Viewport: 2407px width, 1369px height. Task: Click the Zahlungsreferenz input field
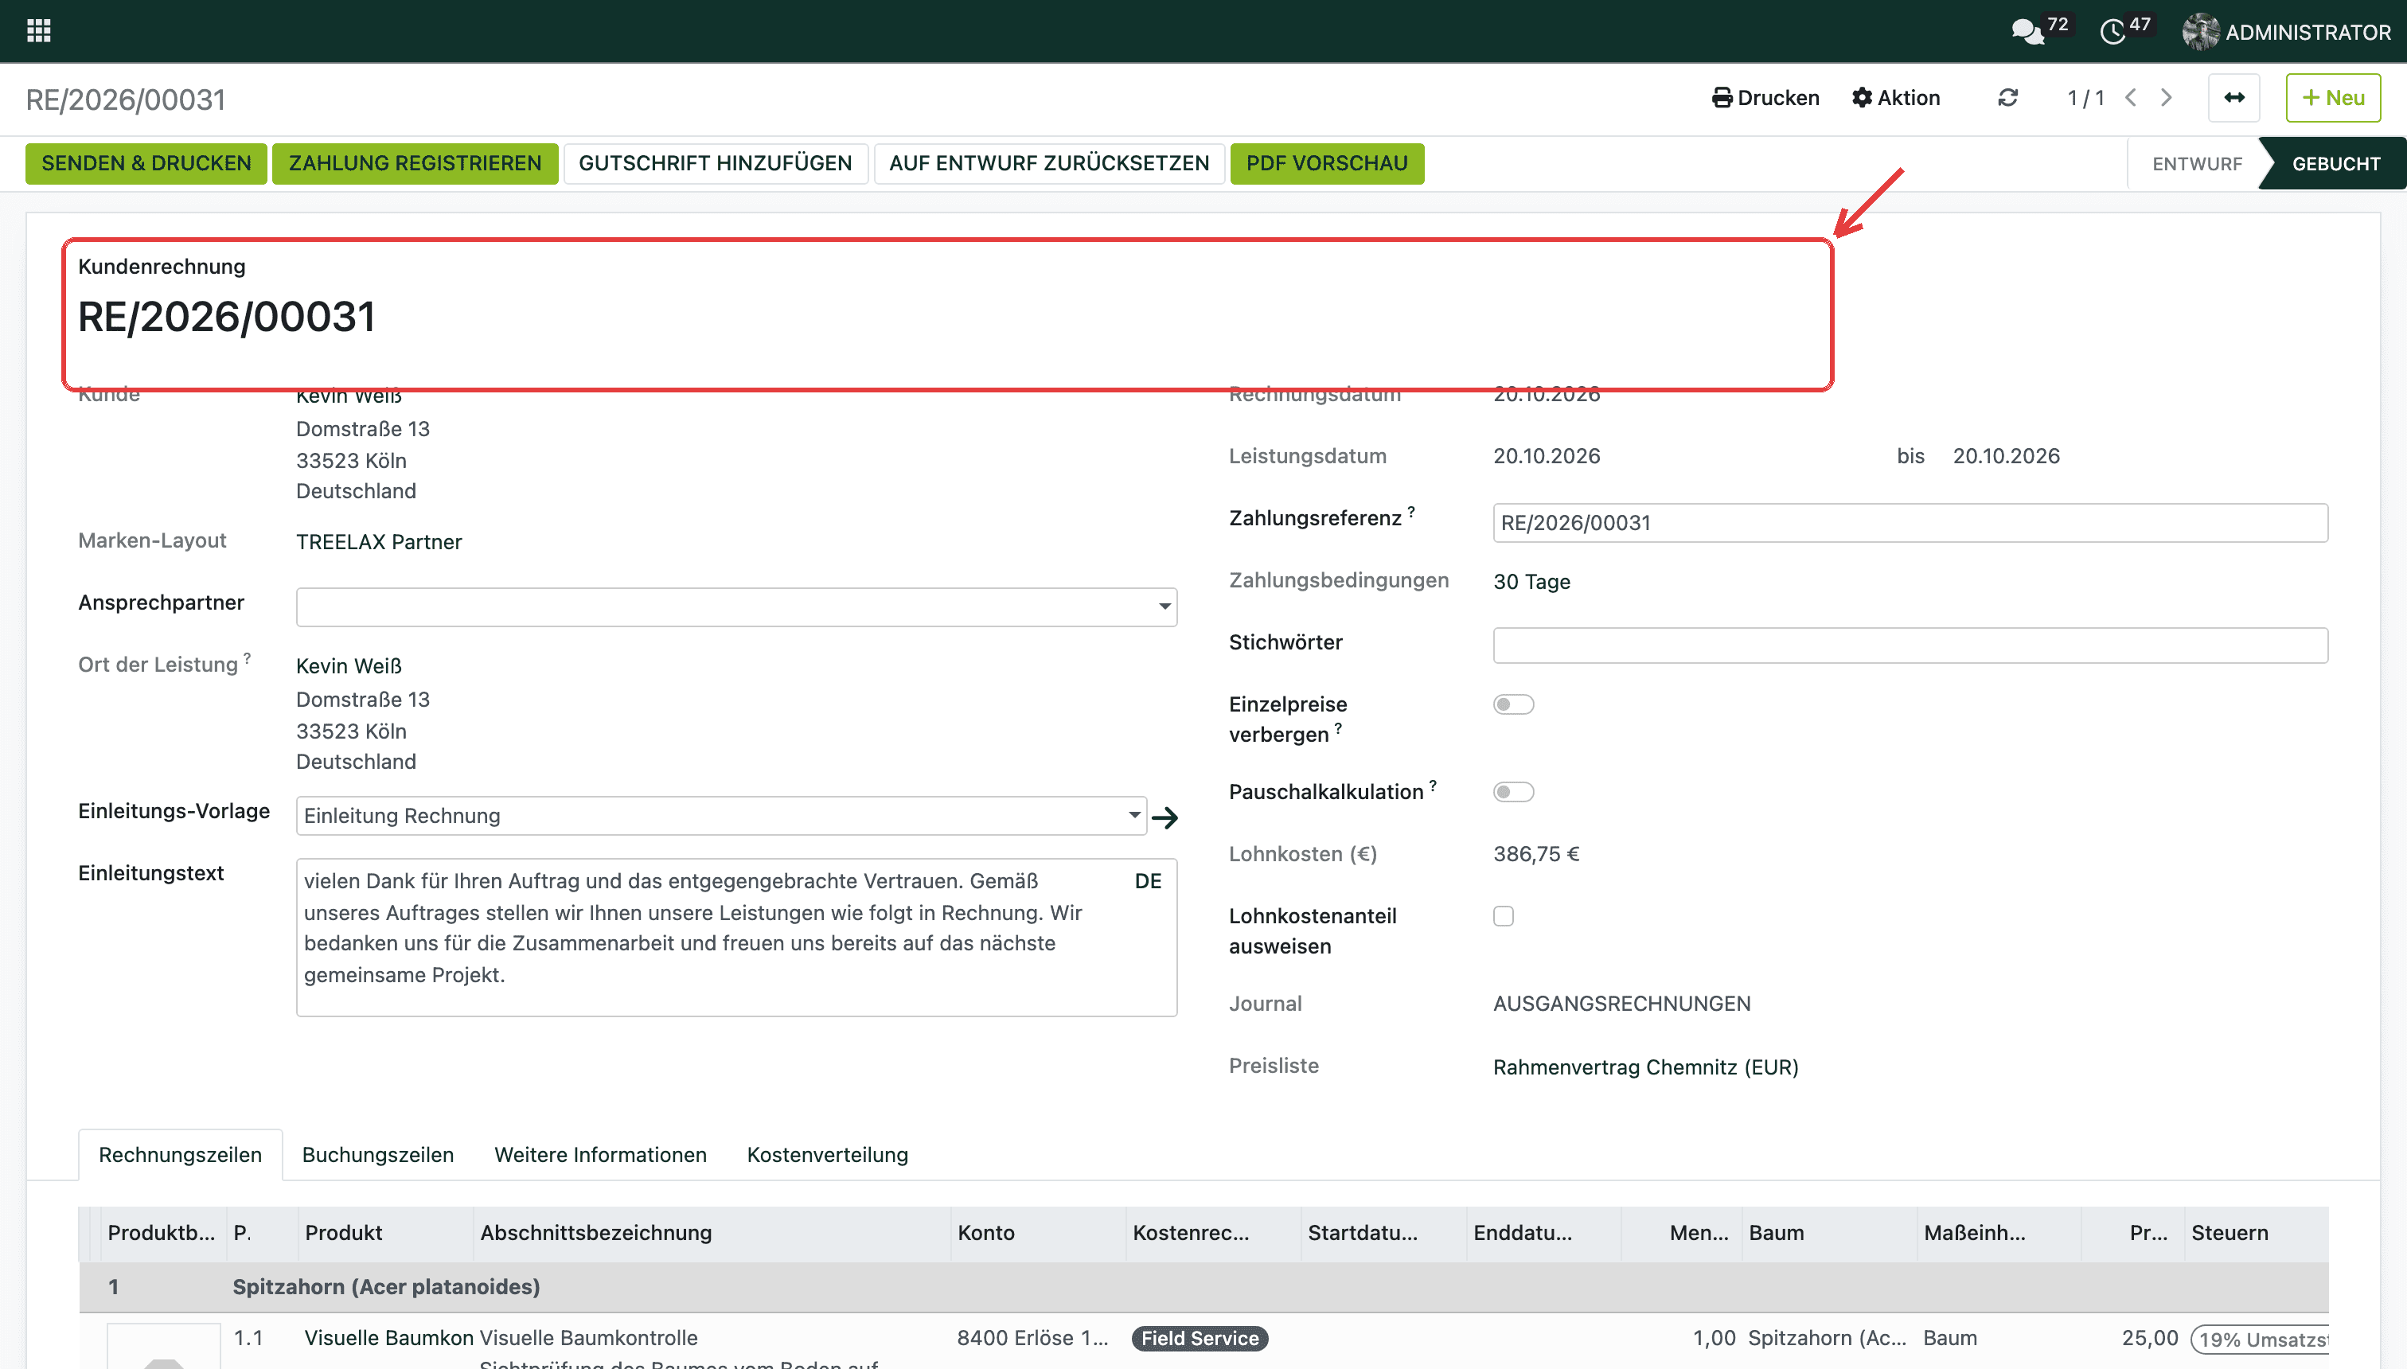pos(1910,523)
